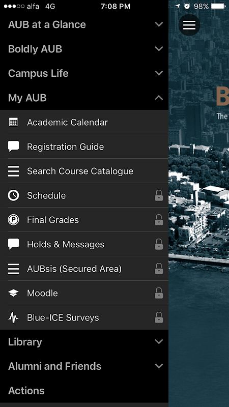Expand the Boldly AUB chevron
Viewport: 229px width, 407px height.
159,49
